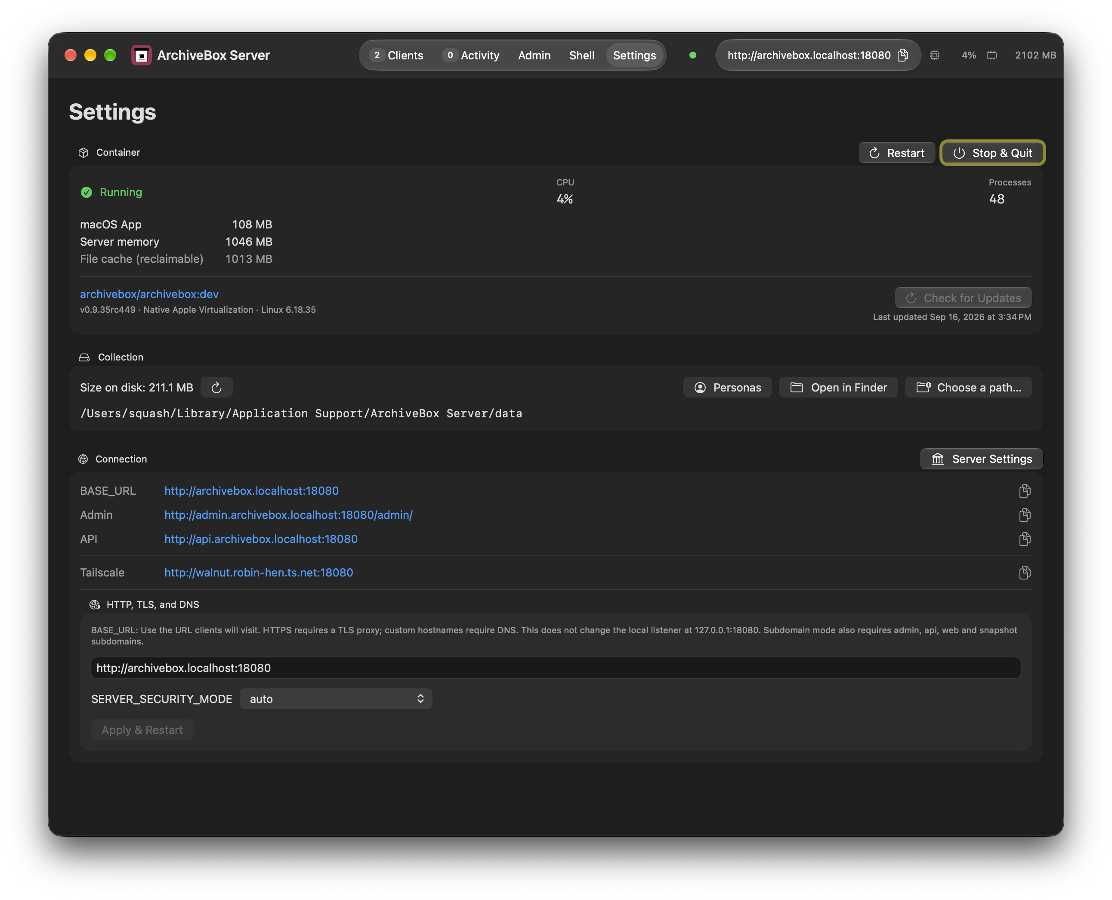The width and height of the screenshot is (1112, 900).
Task: Click the macOS App 108 MB value
Action: click(252, 225)
